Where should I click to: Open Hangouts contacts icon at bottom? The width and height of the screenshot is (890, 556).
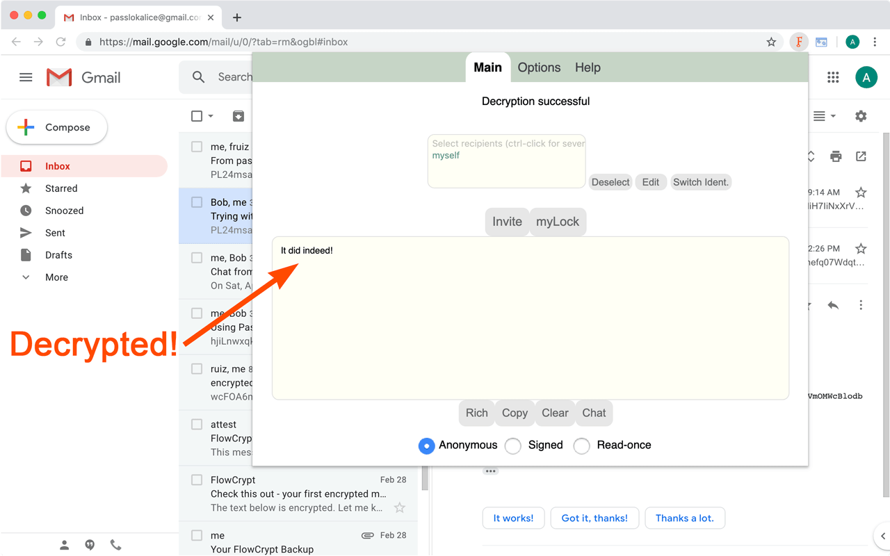64,546
